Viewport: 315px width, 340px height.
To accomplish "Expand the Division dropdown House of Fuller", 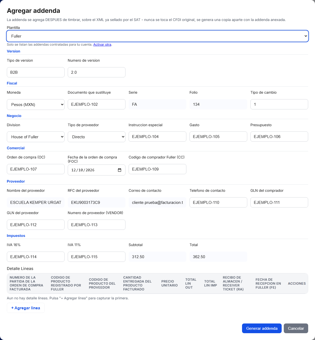I will coord(36,137).
